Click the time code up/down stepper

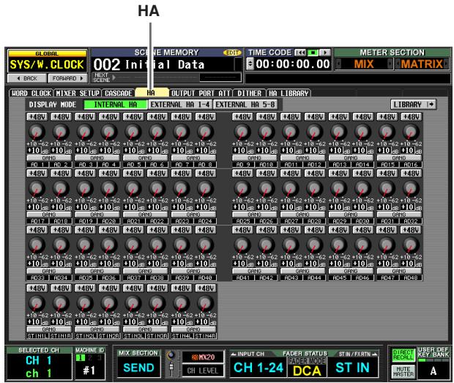[250, 64]
